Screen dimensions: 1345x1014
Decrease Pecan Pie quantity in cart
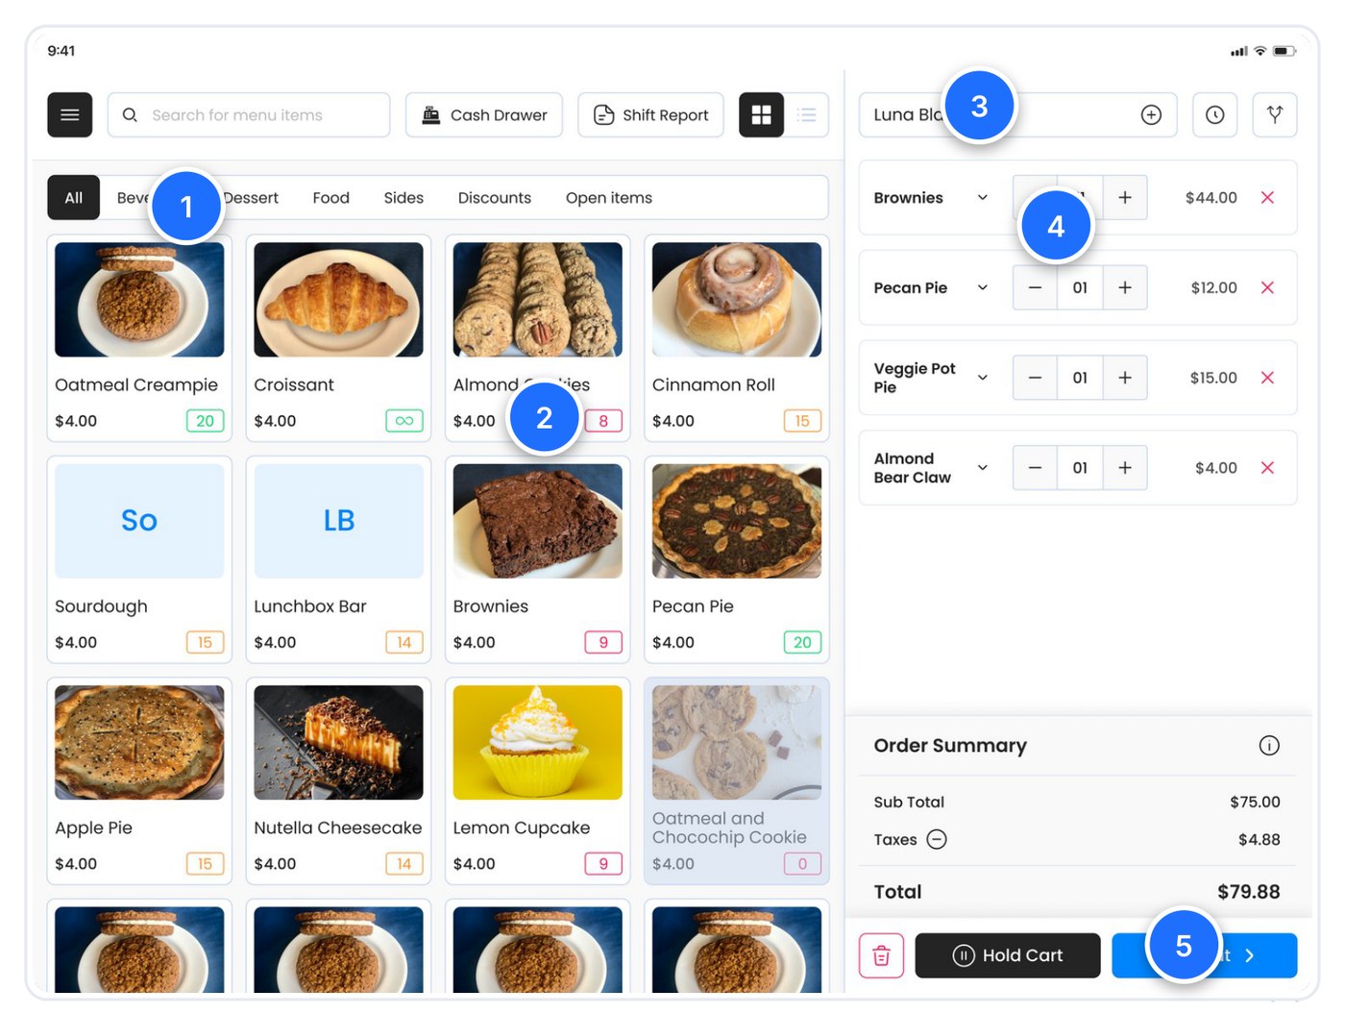[x=1035, y=287]
